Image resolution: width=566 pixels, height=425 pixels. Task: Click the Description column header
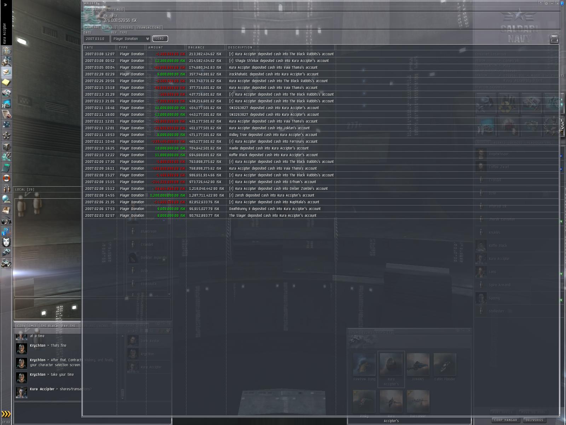[x=281, y=47]
